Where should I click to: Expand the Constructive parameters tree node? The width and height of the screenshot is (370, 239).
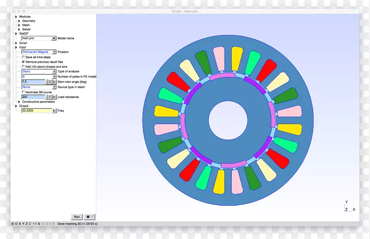tap(19, 102)
